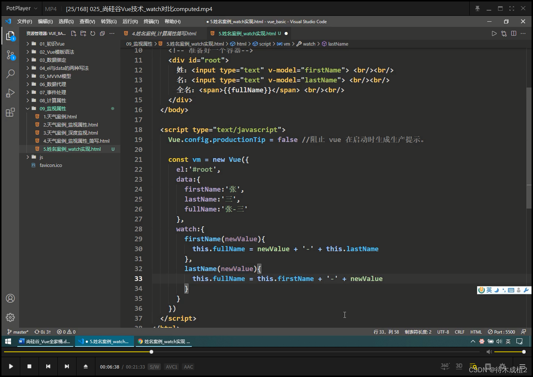Screen dimensions: 533x377
Task: Click the editor vertical scrollbar
Action: pos(529,147)
